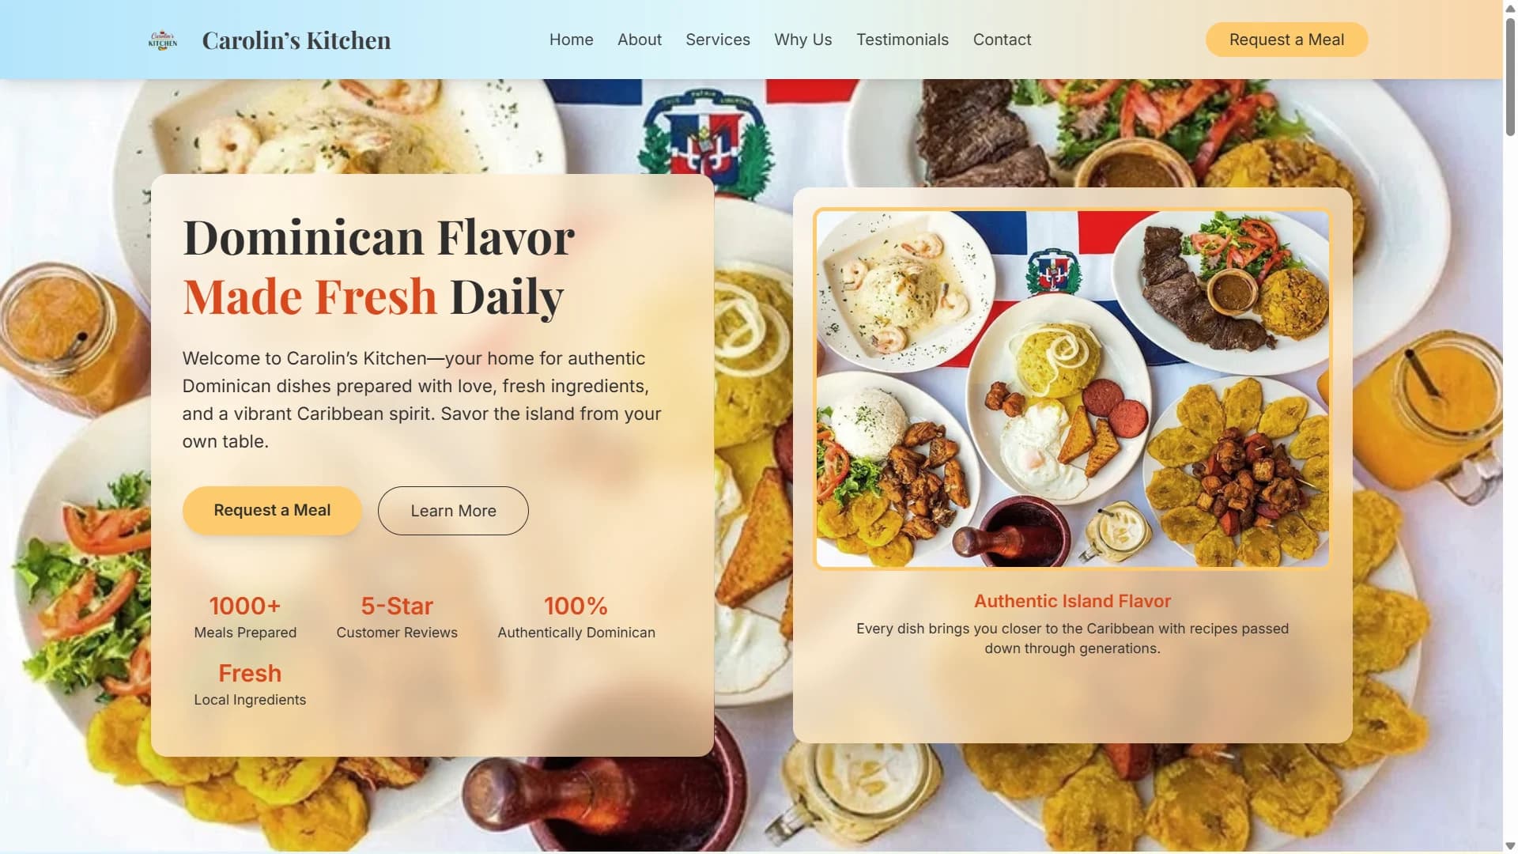
Task: Click the Fresh Local Ingredients stat
Action: coord(250,684)
